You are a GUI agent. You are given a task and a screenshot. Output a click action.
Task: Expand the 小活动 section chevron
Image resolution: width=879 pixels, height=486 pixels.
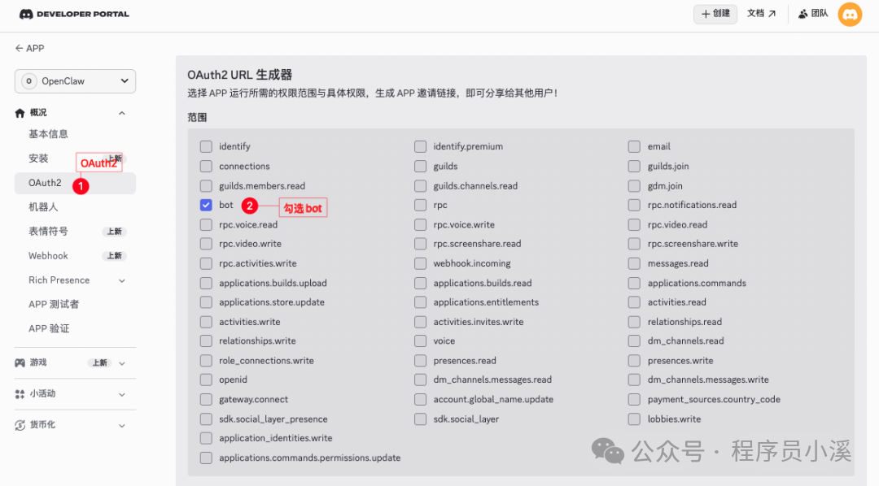[x=121, y=395]
